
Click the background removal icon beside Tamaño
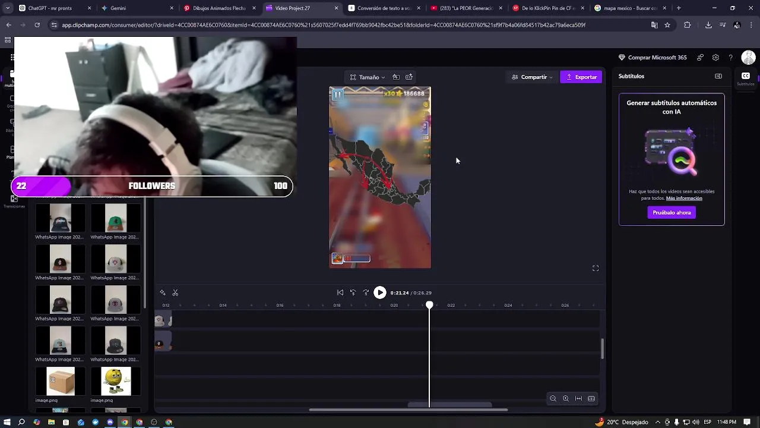[x=396, y=77]
